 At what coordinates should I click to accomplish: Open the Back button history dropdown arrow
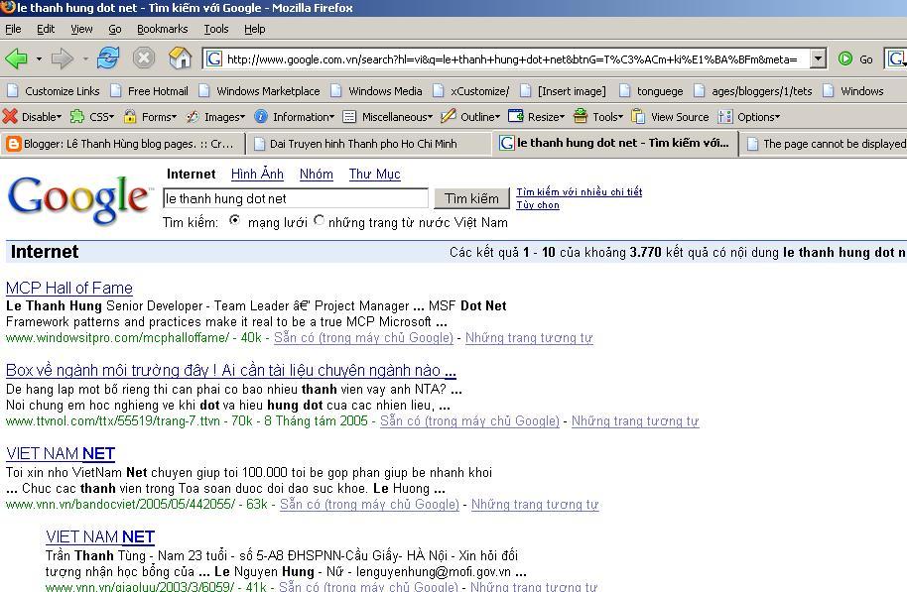(39, 59)
